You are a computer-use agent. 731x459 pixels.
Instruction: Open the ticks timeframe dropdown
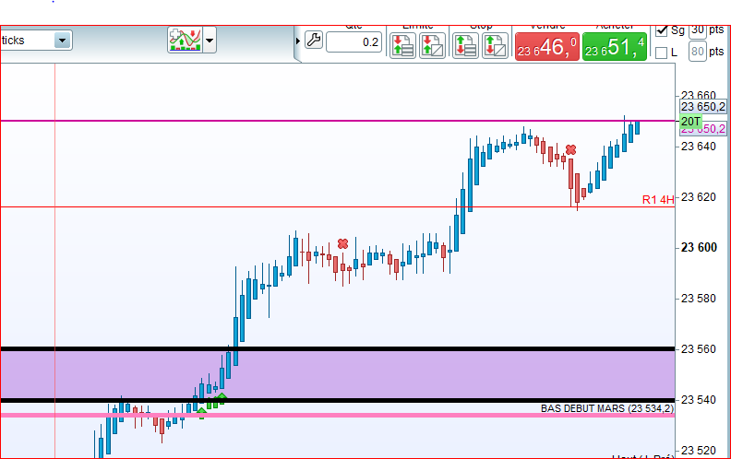[x=63, y=41]
